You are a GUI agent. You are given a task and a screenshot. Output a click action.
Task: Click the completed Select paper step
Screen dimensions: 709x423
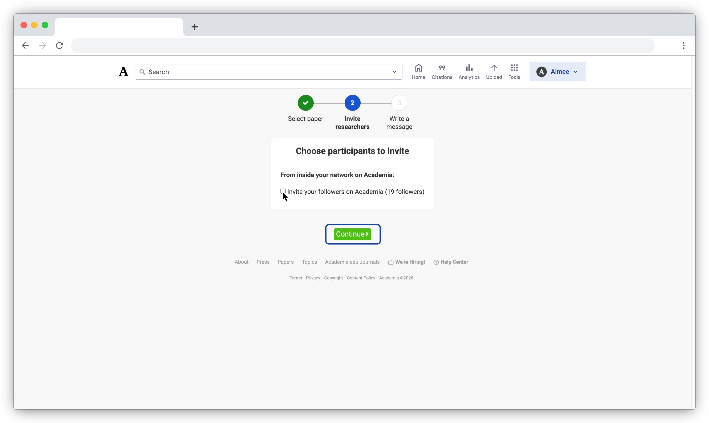pyautogui.click(x=305, y=103)
